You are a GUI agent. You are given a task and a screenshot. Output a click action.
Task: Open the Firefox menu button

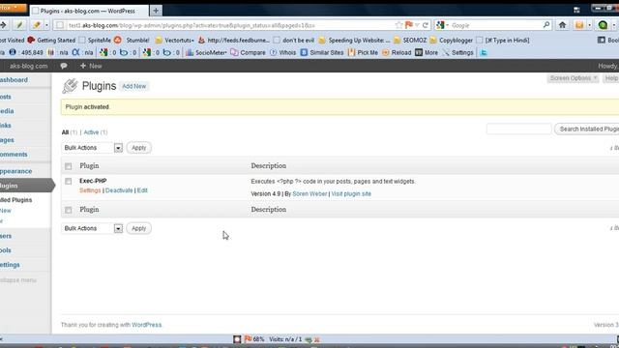(x=13, y=8)
